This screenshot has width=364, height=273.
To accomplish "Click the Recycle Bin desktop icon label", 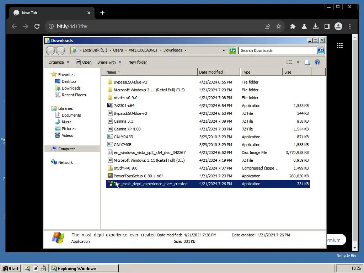I will pyautogui.click(x=346, y=255).
